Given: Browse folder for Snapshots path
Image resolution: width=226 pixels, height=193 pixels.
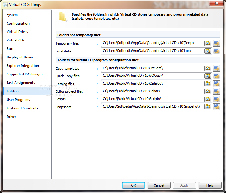Looking at the screenshot, I should pos(208,107).
